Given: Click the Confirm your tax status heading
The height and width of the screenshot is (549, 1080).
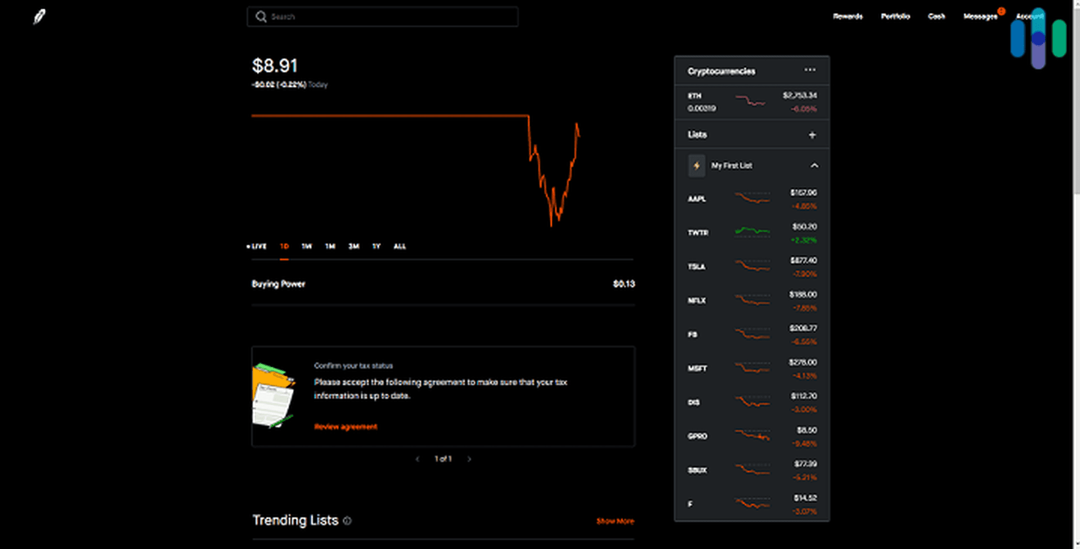Looking at the screenshot, I should coord(354,366).
